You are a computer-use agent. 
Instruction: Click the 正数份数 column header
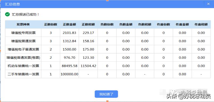[x=51, y=25]
